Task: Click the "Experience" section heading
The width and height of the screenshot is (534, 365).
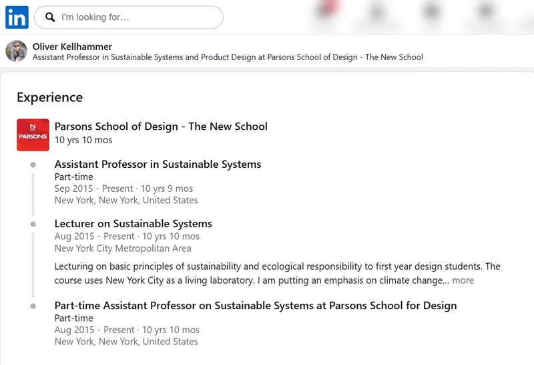Action: pos(49,97)
